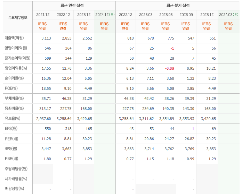Select the 영업이익(억원) row label
Viewport: 242px width, 196px height.
(16, 48)
